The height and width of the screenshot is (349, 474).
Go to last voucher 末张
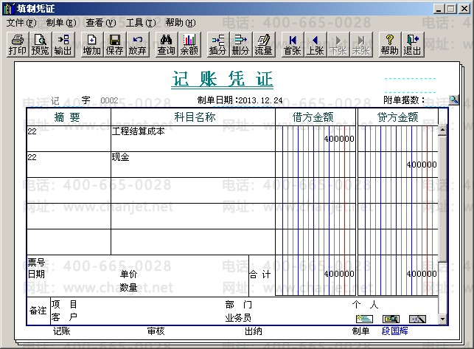pyautogui.click(x=361, y=44)
